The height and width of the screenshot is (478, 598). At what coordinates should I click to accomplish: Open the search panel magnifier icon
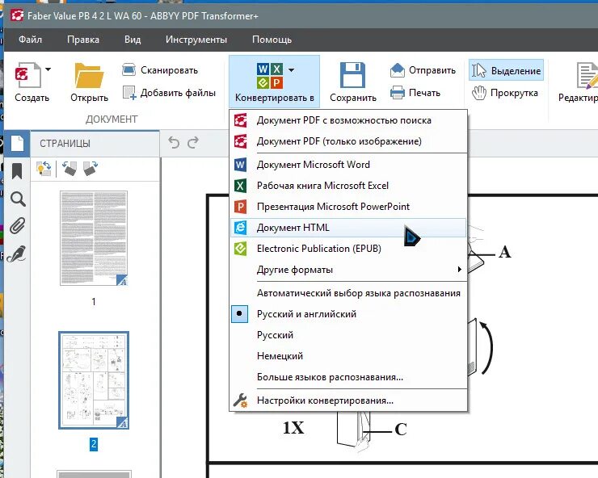[x=18, y=199]
